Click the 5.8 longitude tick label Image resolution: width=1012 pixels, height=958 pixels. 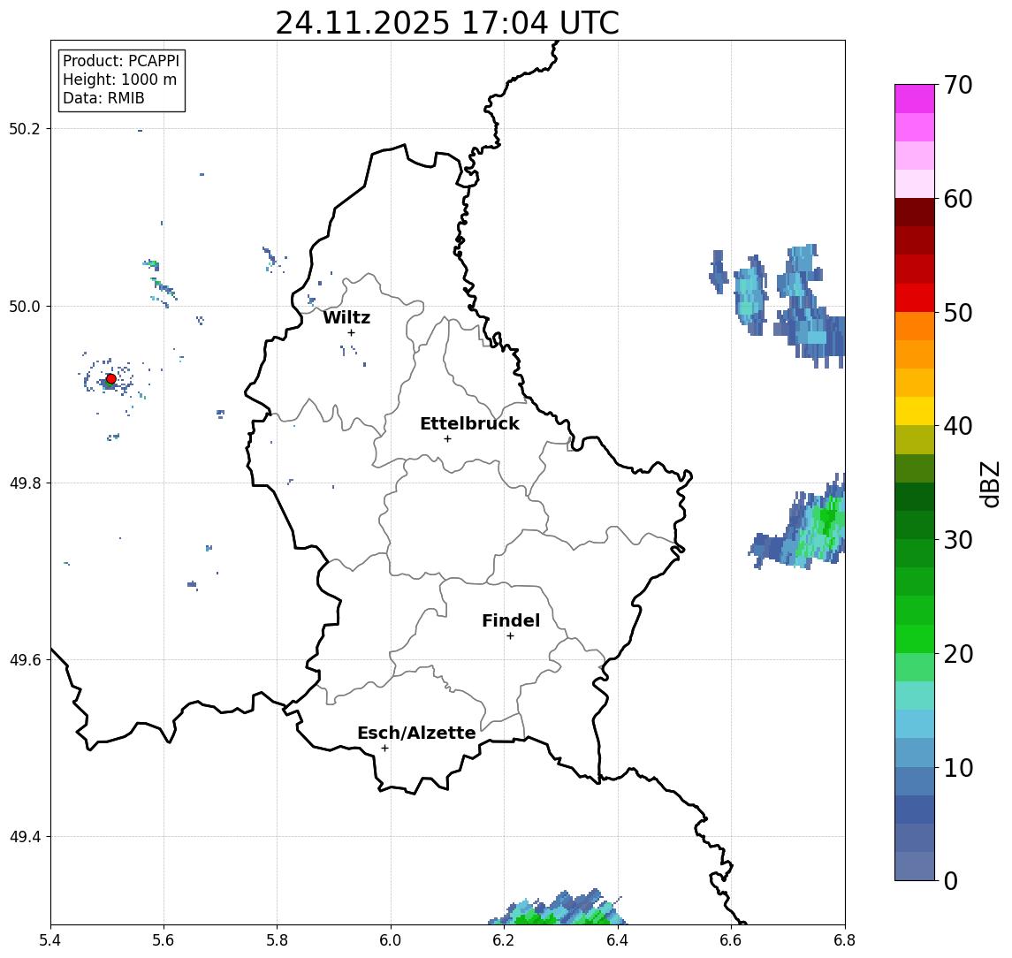(x=277, y=940)
